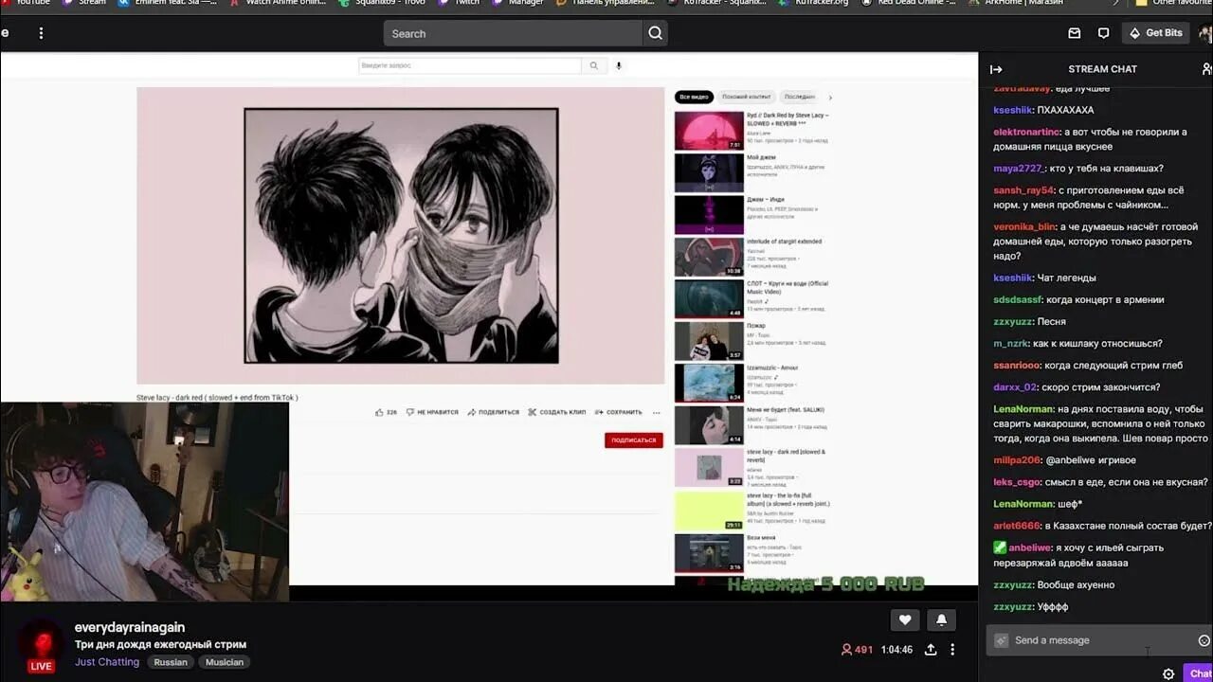Open steve lacy the lo-fis full album thumbnail
The width and height of the screenshot is (1213, 682).
tap(709, 511)
